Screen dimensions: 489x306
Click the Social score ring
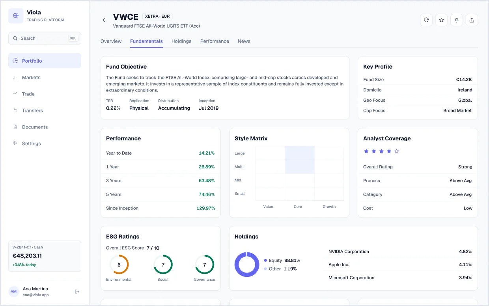[x=163, y=265]
